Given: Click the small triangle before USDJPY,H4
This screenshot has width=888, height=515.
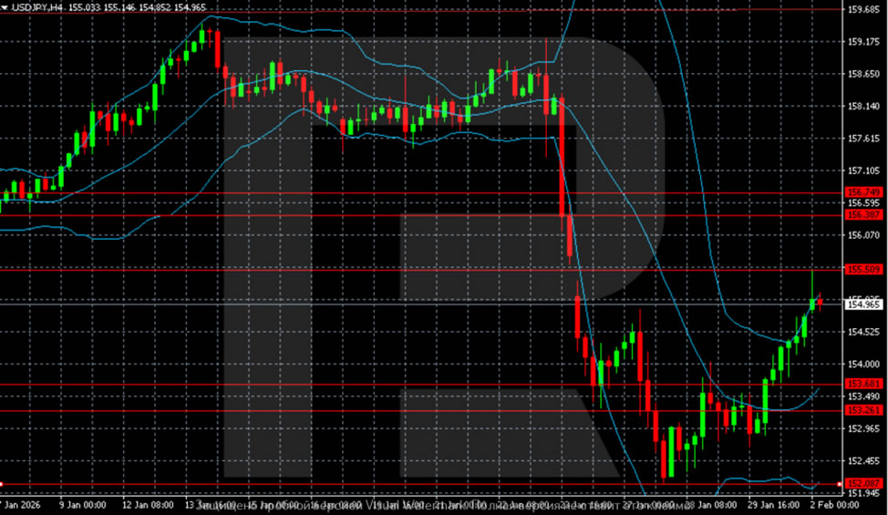Looking at the screenshot, I should [5, 7].
